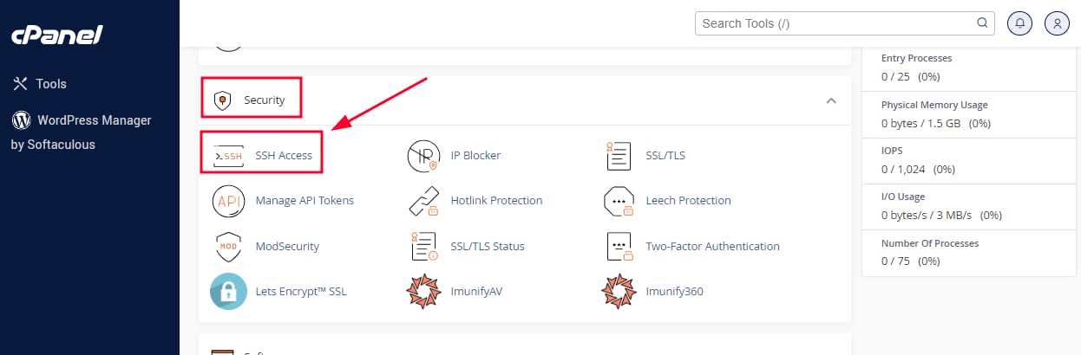Open WordPress Manager by Softaculous

coord(81,132)
